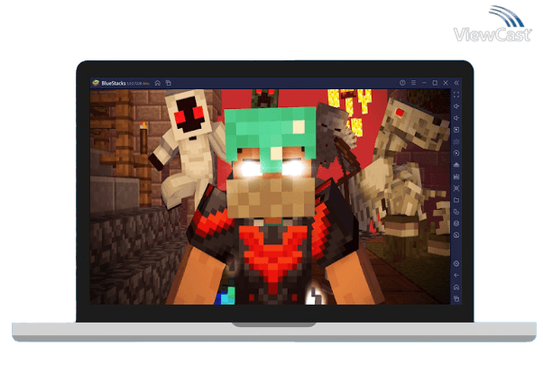
Task: Open the macro recorder icon
Action: pyautogui.click(x=456, y=177)
